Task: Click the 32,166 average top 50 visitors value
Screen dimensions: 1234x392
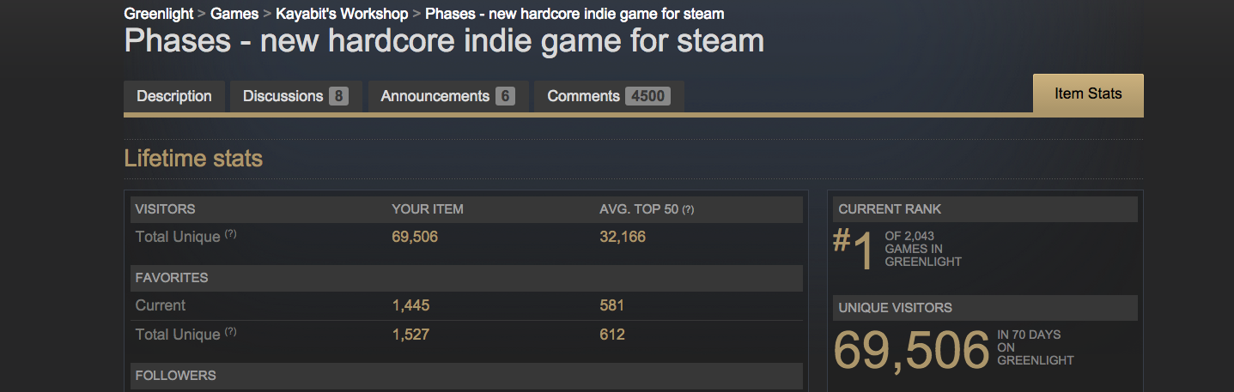Action: 623,237
